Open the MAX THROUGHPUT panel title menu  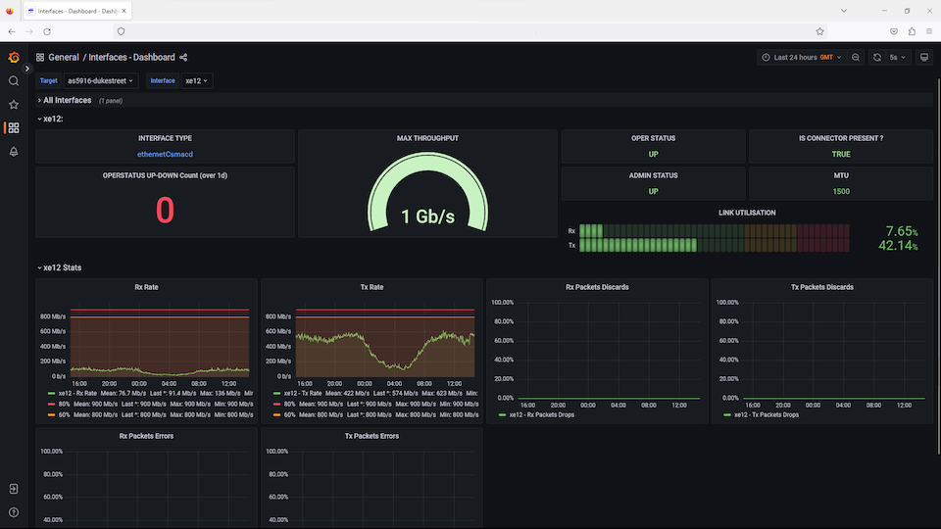tap(427, 138)
